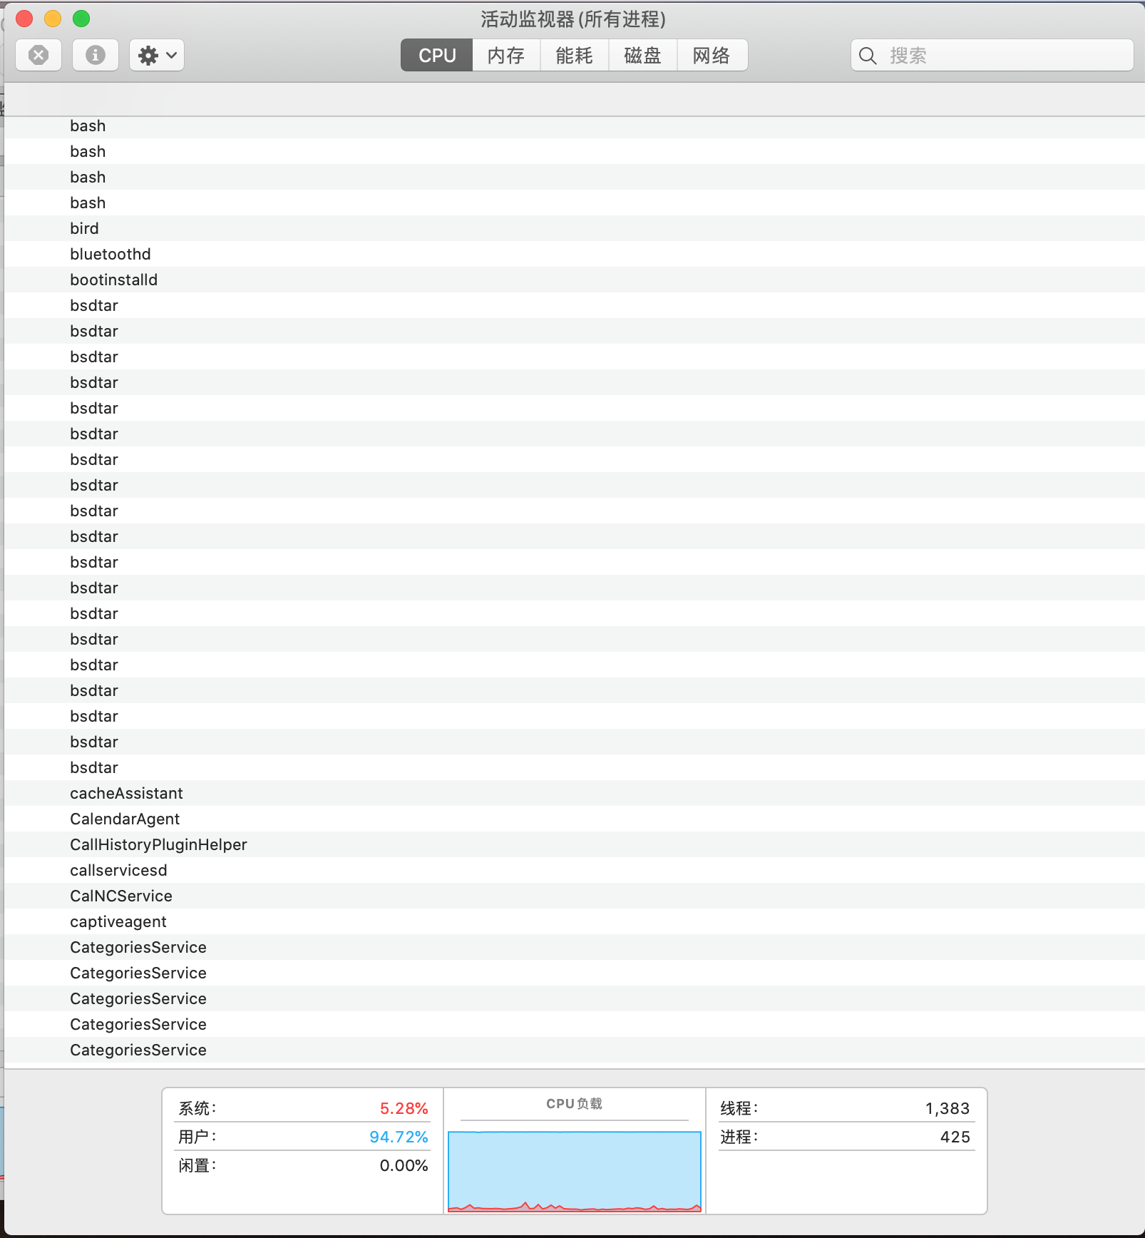The width and height of the screenshot is (1145, 1238).
Task: Select the bluetoothd process
Action: coord(111,254)
